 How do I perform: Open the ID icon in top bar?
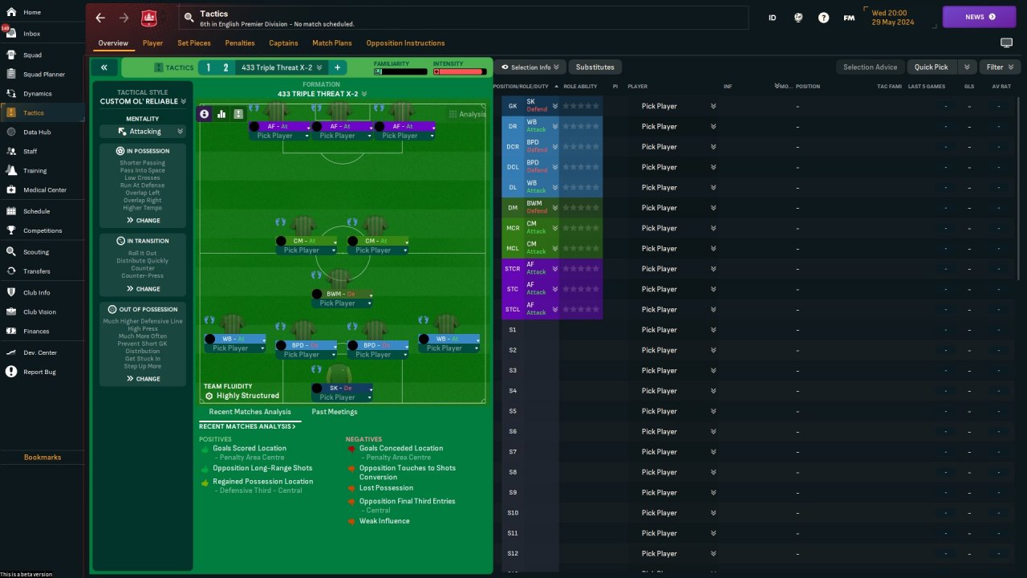pyautogui.click(x=772, y=18)
